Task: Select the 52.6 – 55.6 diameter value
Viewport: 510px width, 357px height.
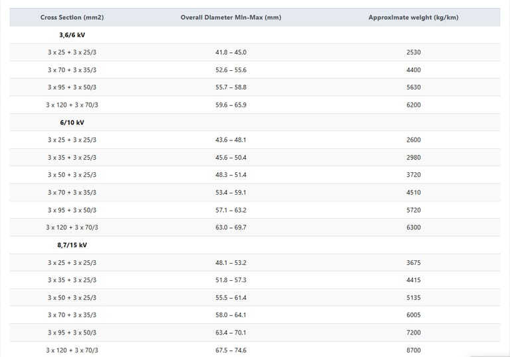Action: 230,70
